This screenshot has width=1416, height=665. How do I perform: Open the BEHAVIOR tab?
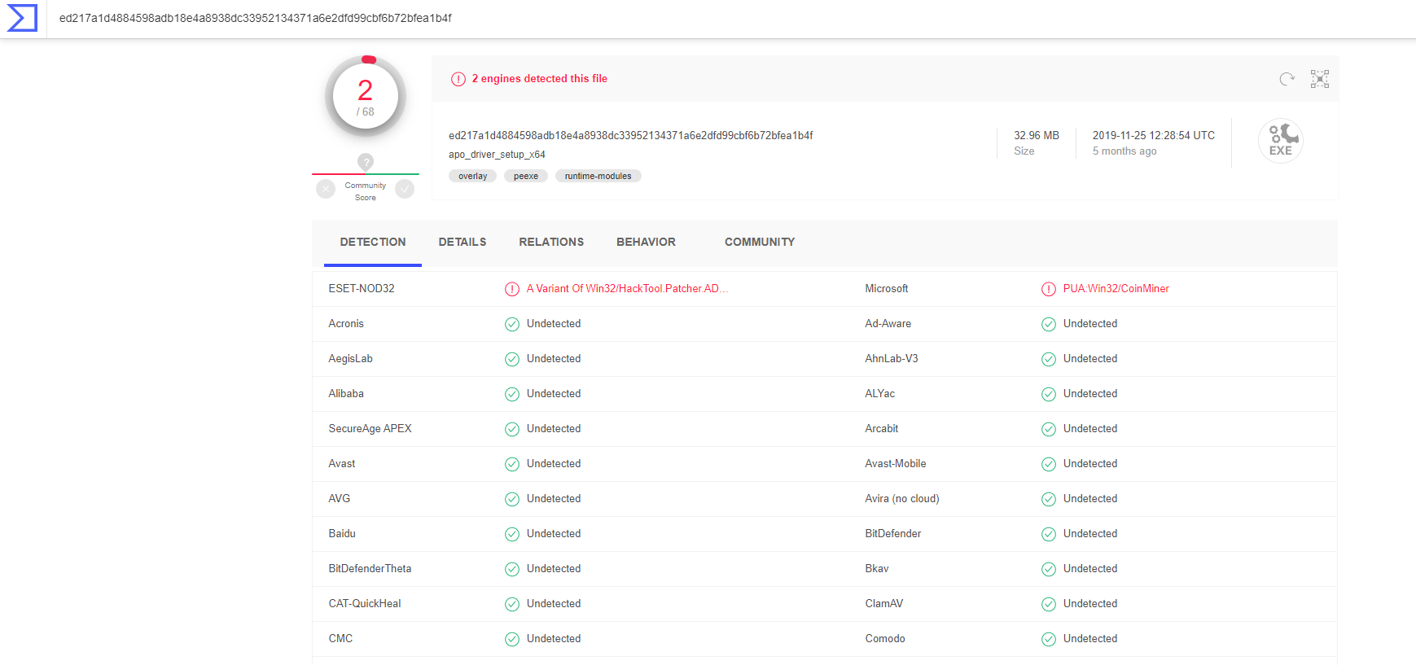point(646,242)
